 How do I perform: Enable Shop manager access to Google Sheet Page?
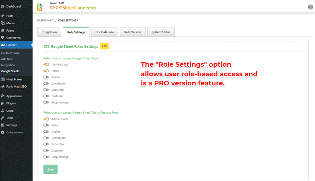[x=46, y=102]
